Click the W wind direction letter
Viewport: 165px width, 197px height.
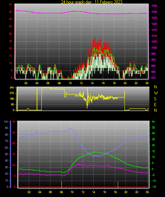coord(156,93)
